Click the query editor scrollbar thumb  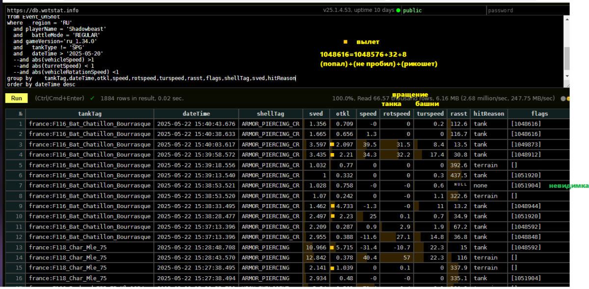pos(566,59)
